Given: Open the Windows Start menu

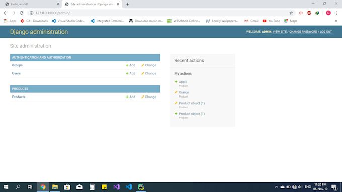Looking at the screenshot, I should 6,187.
